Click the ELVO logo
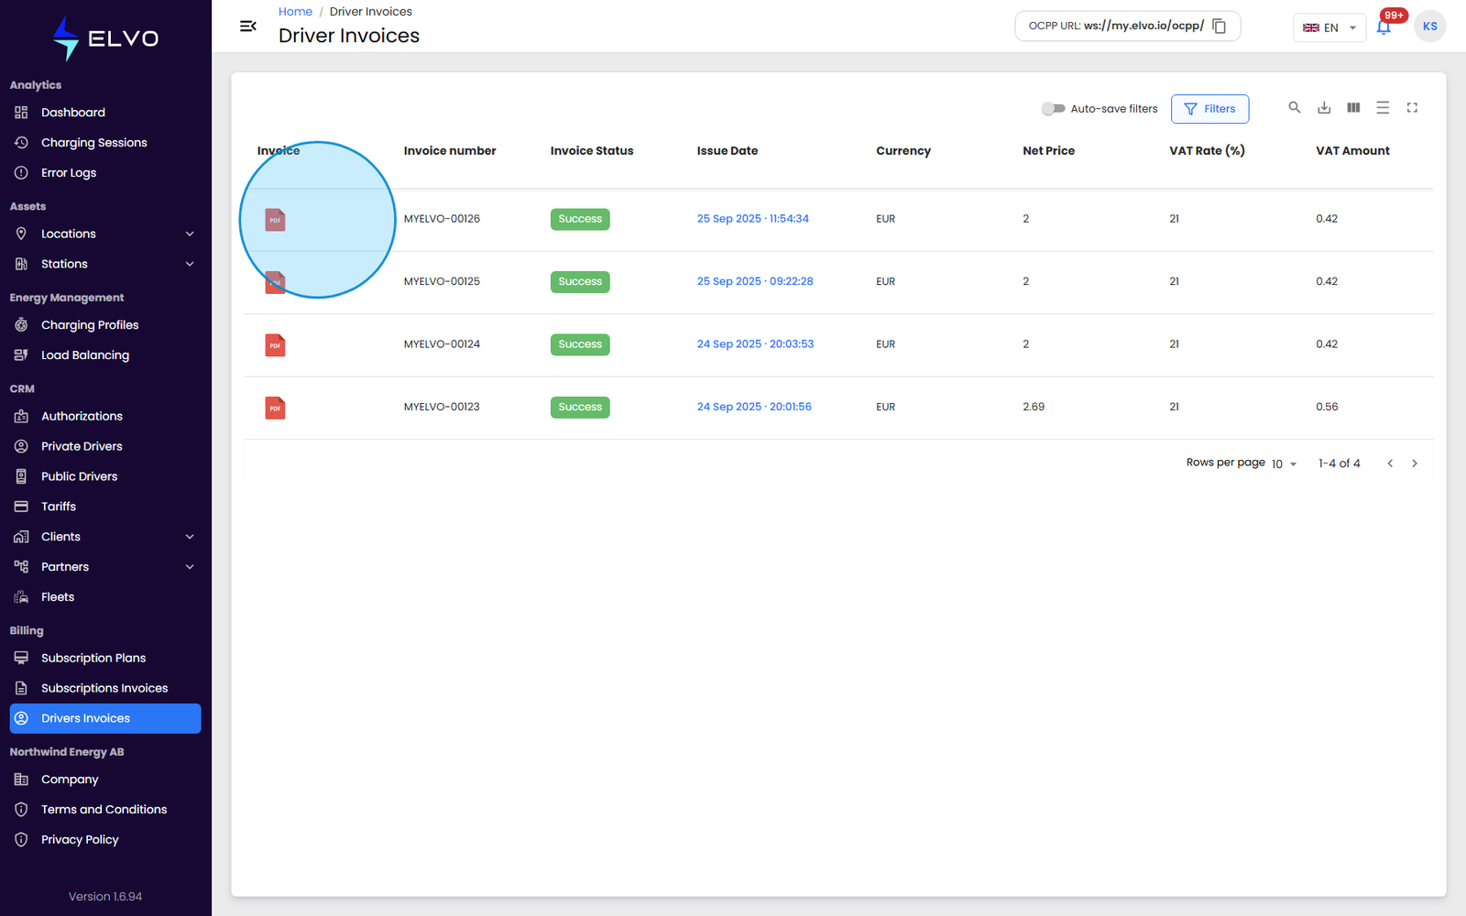The height and width of the screenshot is (916, 1466). coord(105,38)
